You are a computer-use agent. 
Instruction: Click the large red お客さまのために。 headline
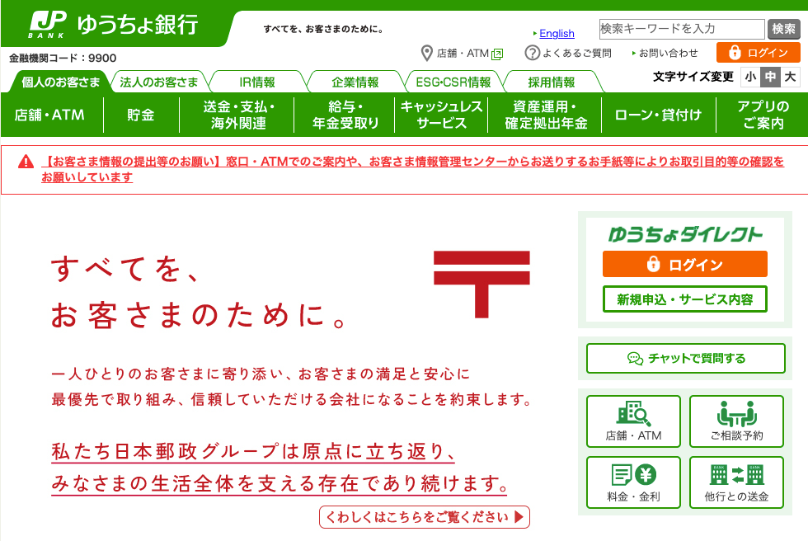click(199, 315)
